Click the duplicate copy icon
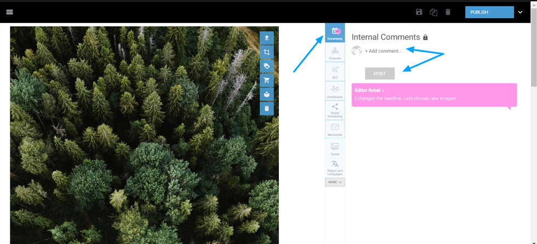This screenshot has width=537, height=244. point(433,12)
